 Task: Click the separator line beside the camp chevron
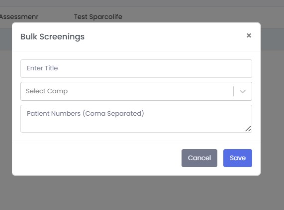[x=234, y=91]
